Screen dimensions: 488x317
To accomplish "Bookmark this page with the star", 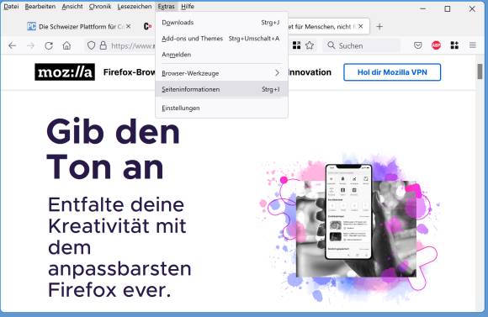I will (310, 45).
